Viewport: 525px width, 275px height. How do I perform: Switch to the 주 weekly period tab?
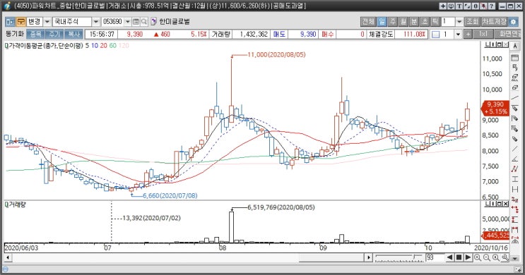point(393,22)
